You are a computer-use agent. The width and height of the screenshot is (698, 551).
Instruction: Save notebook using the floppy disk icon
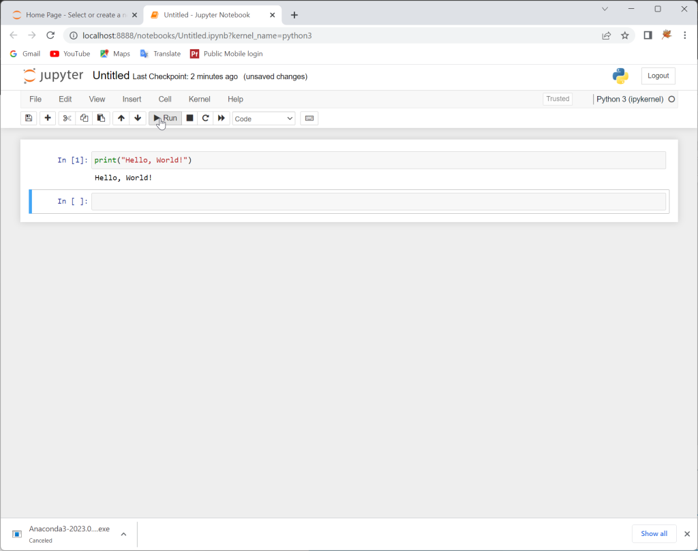pyautogui.click(x=29, y=119)
